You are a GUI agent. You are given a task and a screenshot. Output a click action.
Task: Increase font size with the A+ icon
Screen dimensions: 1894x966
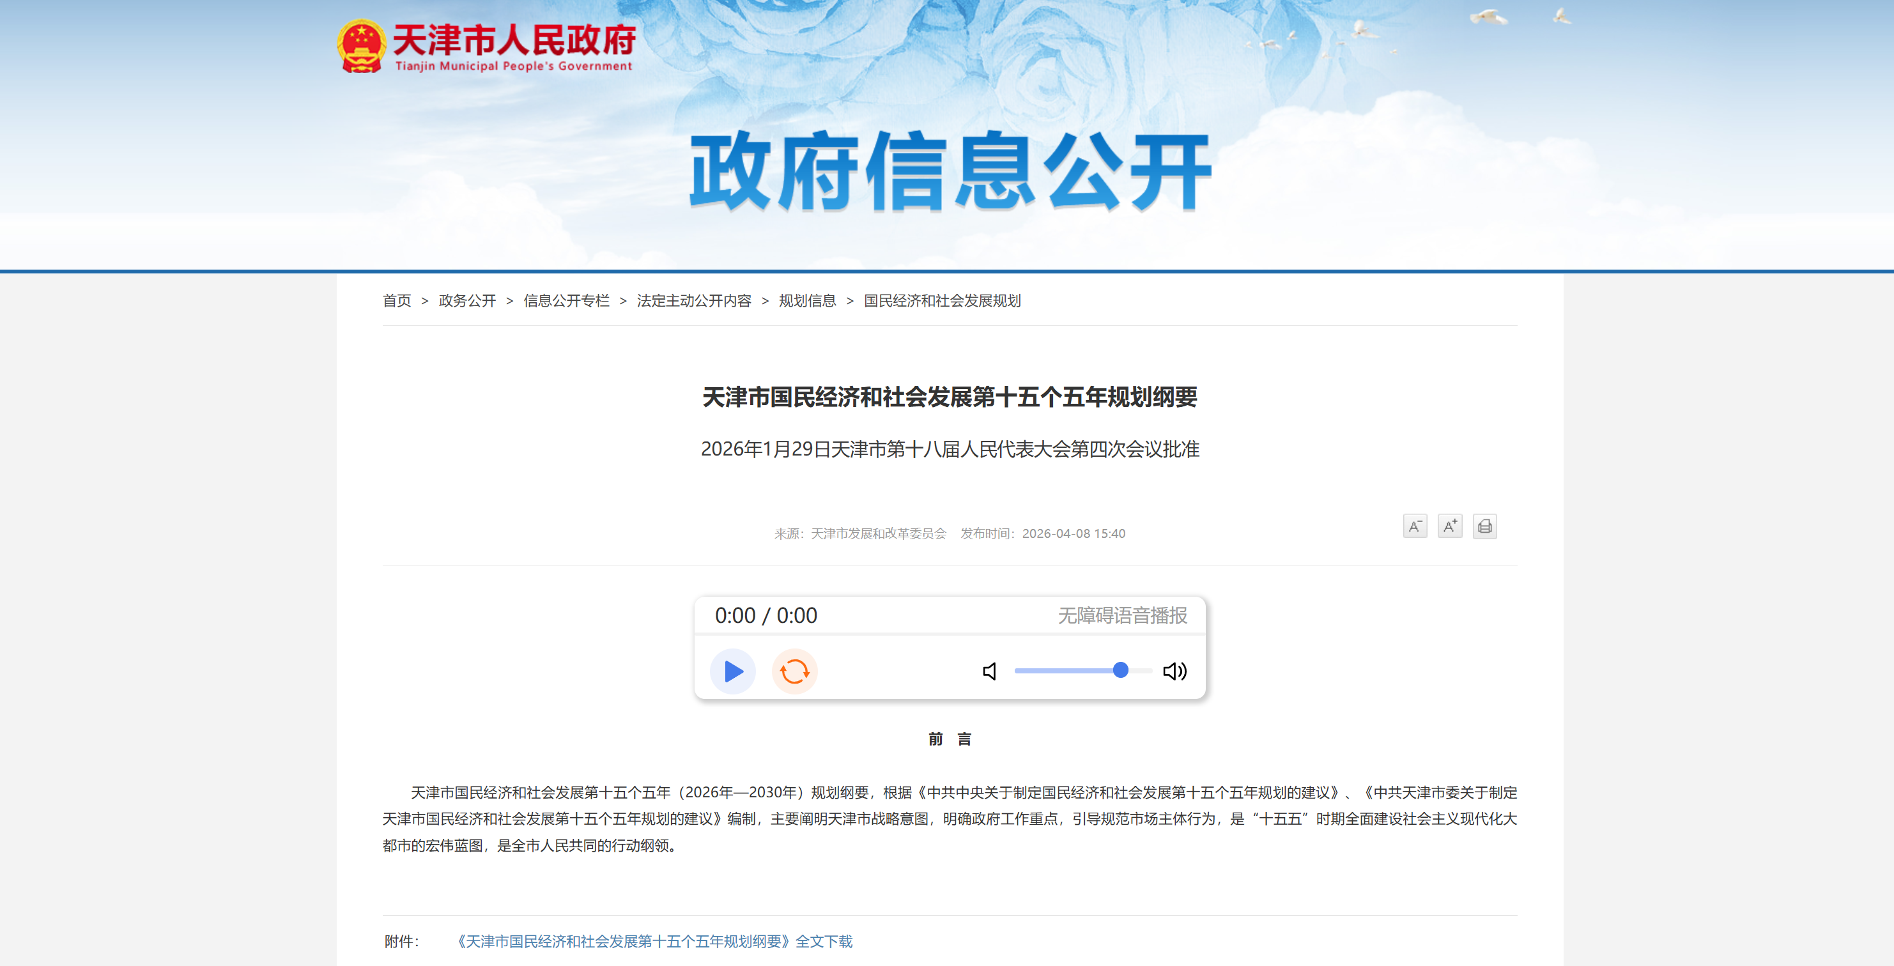coord(1449,526)
